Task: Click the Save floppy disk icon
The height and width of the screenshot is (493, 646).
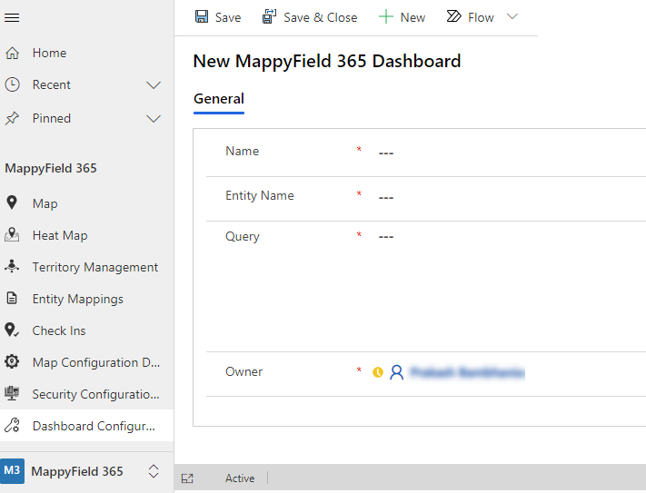Action: click(202, 16)
